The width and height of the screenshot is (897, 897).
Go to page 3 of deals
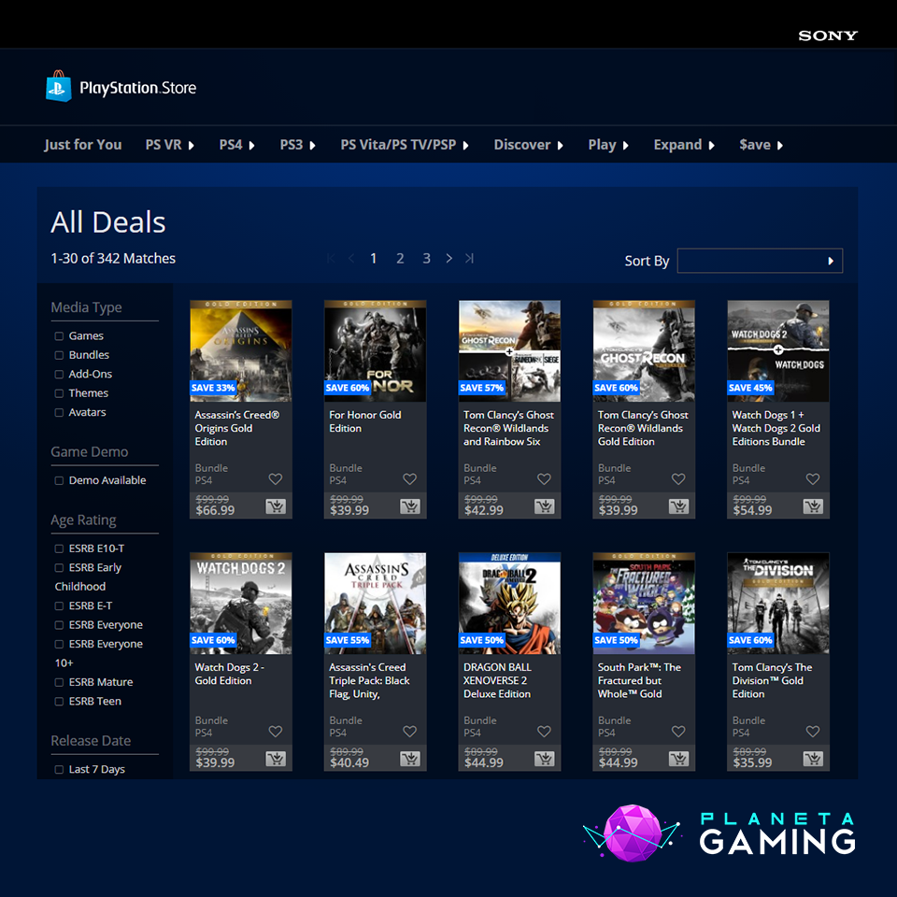(427, 259)
